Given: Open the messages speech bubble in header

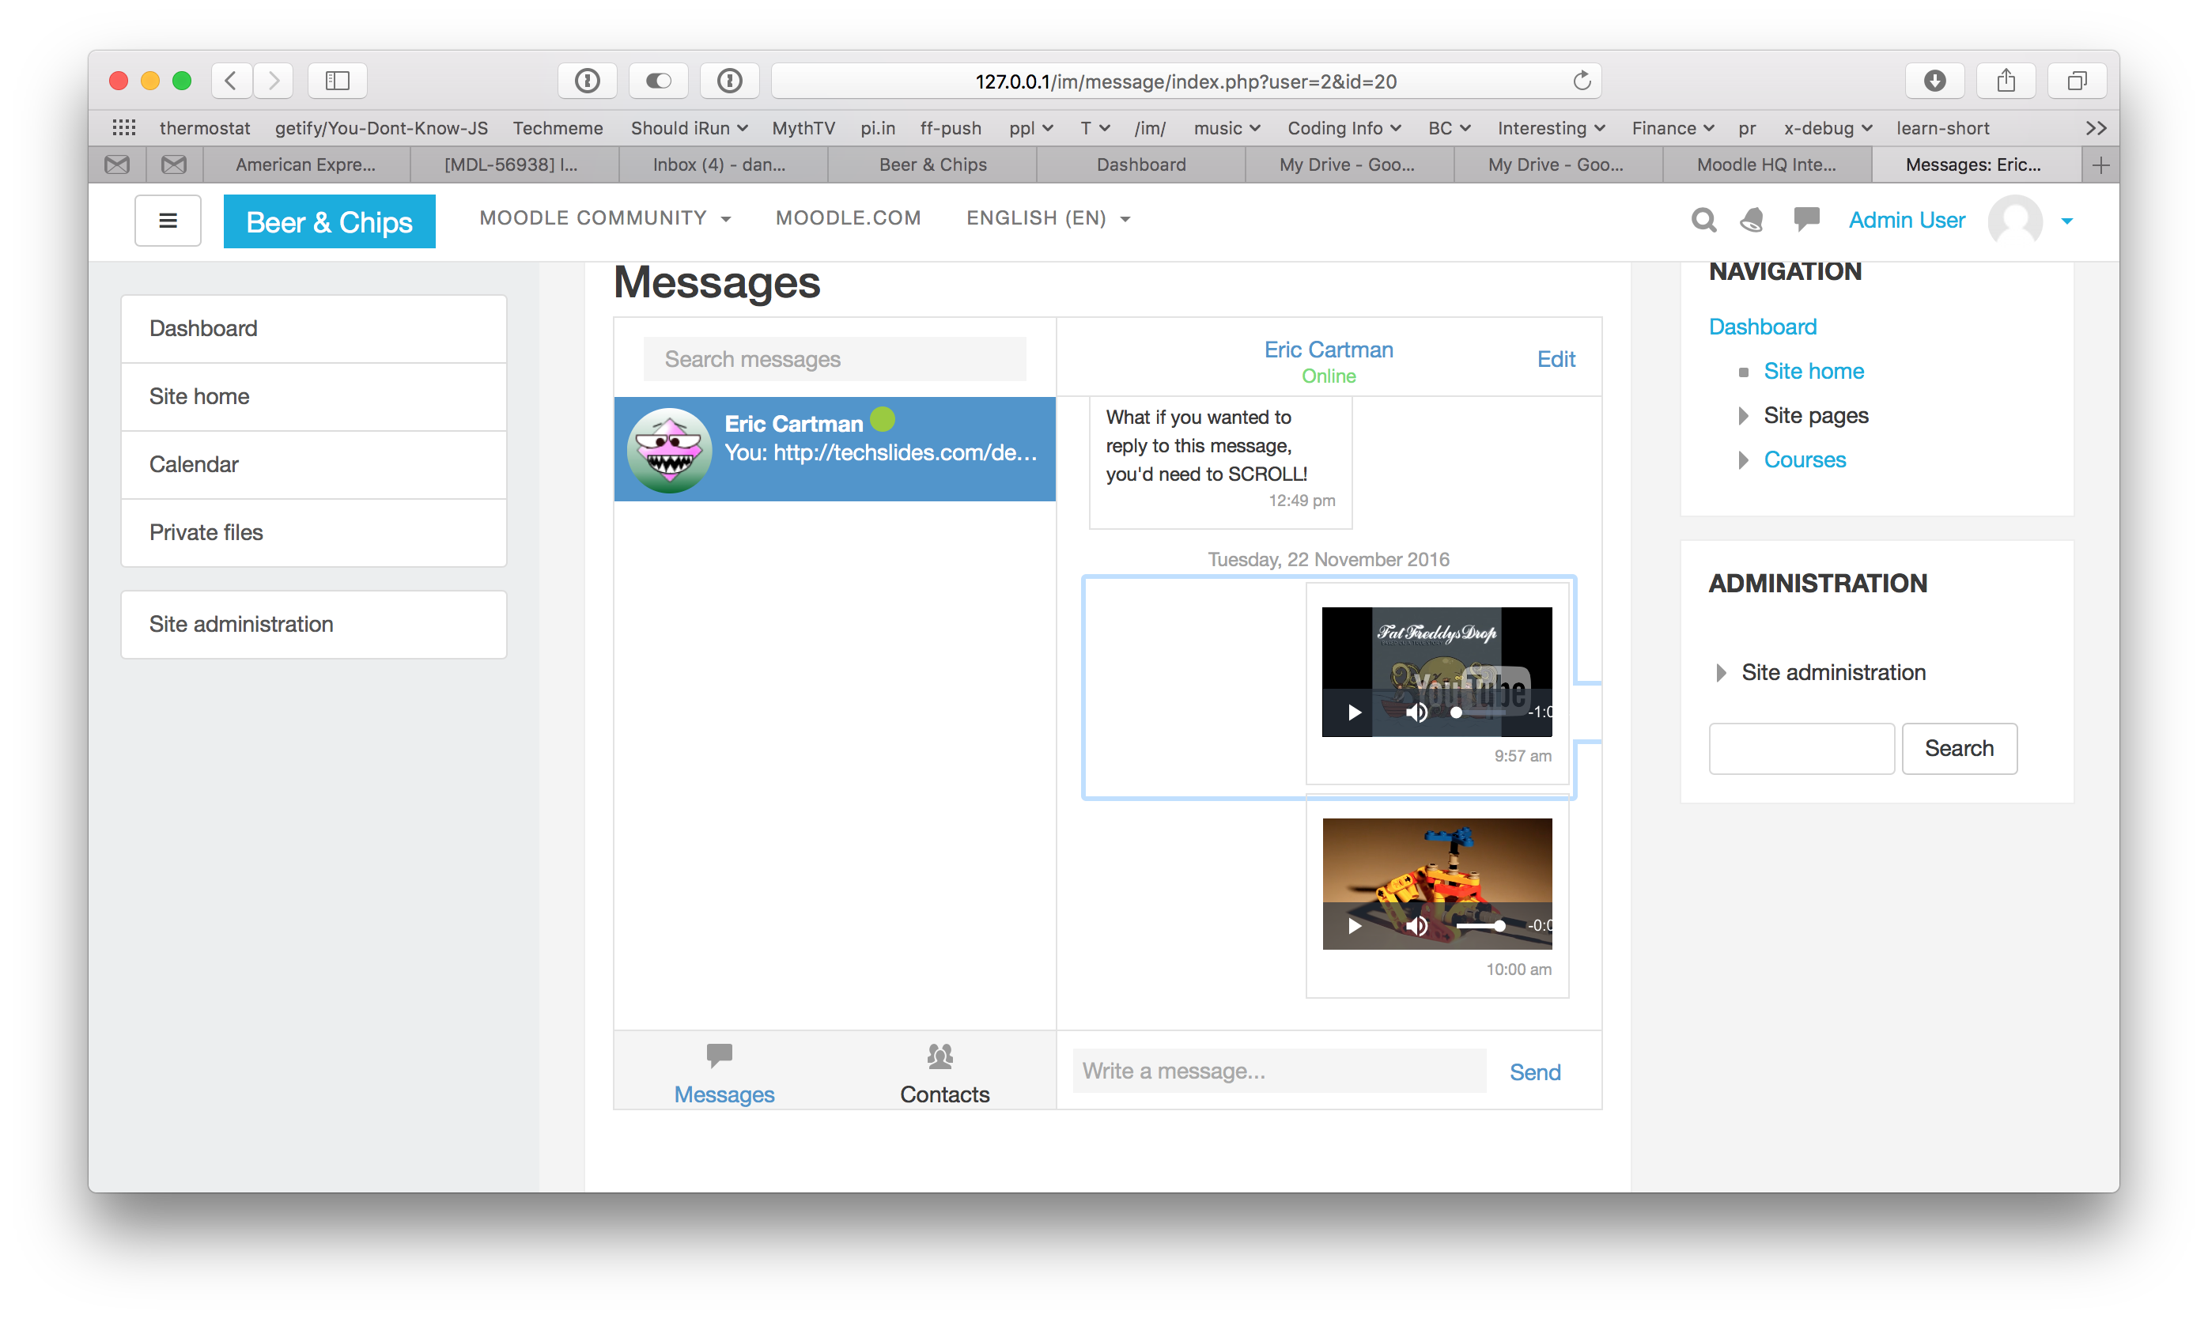Looking at the screenshot, I should (1806, 220).
